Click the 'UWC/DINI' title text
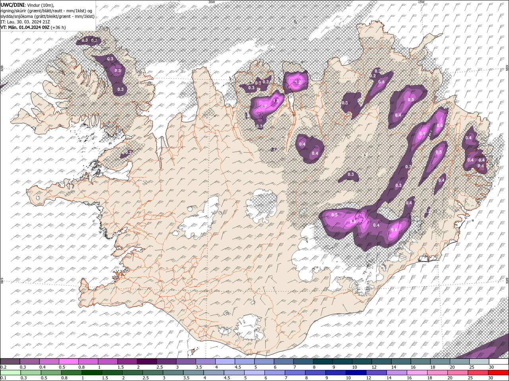 (x=12, y=5)
